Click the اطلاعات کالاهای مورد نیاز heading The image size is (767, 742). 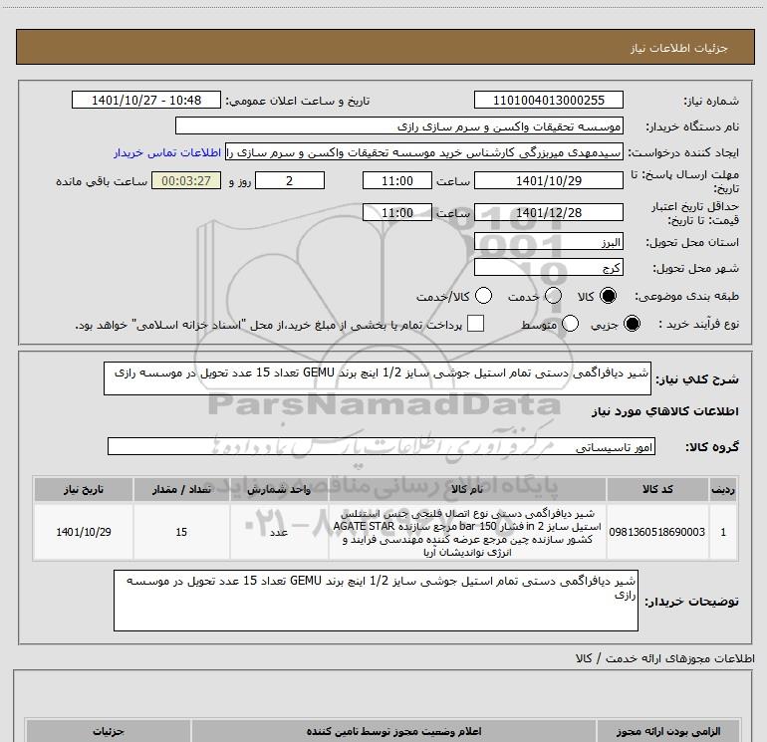tap(664, 411)
